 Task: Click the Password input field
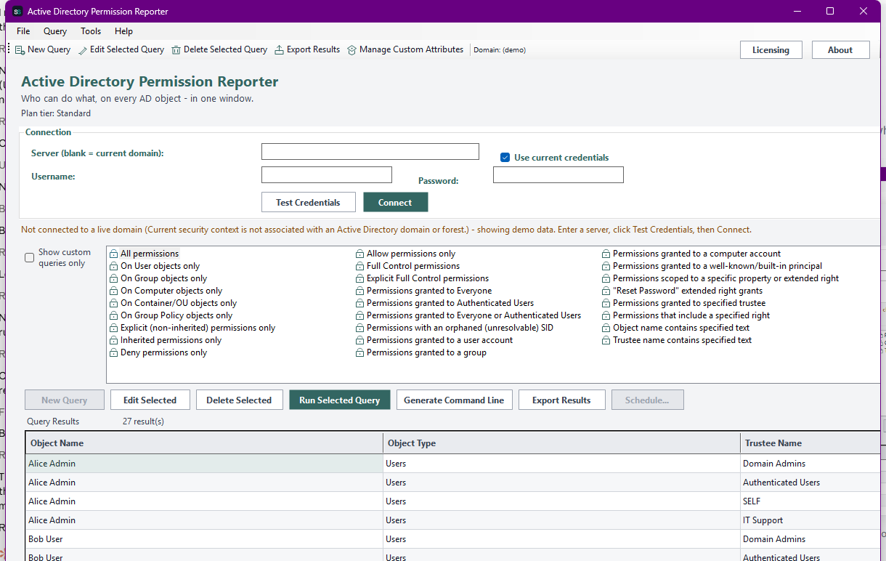[x=558, y=175]
